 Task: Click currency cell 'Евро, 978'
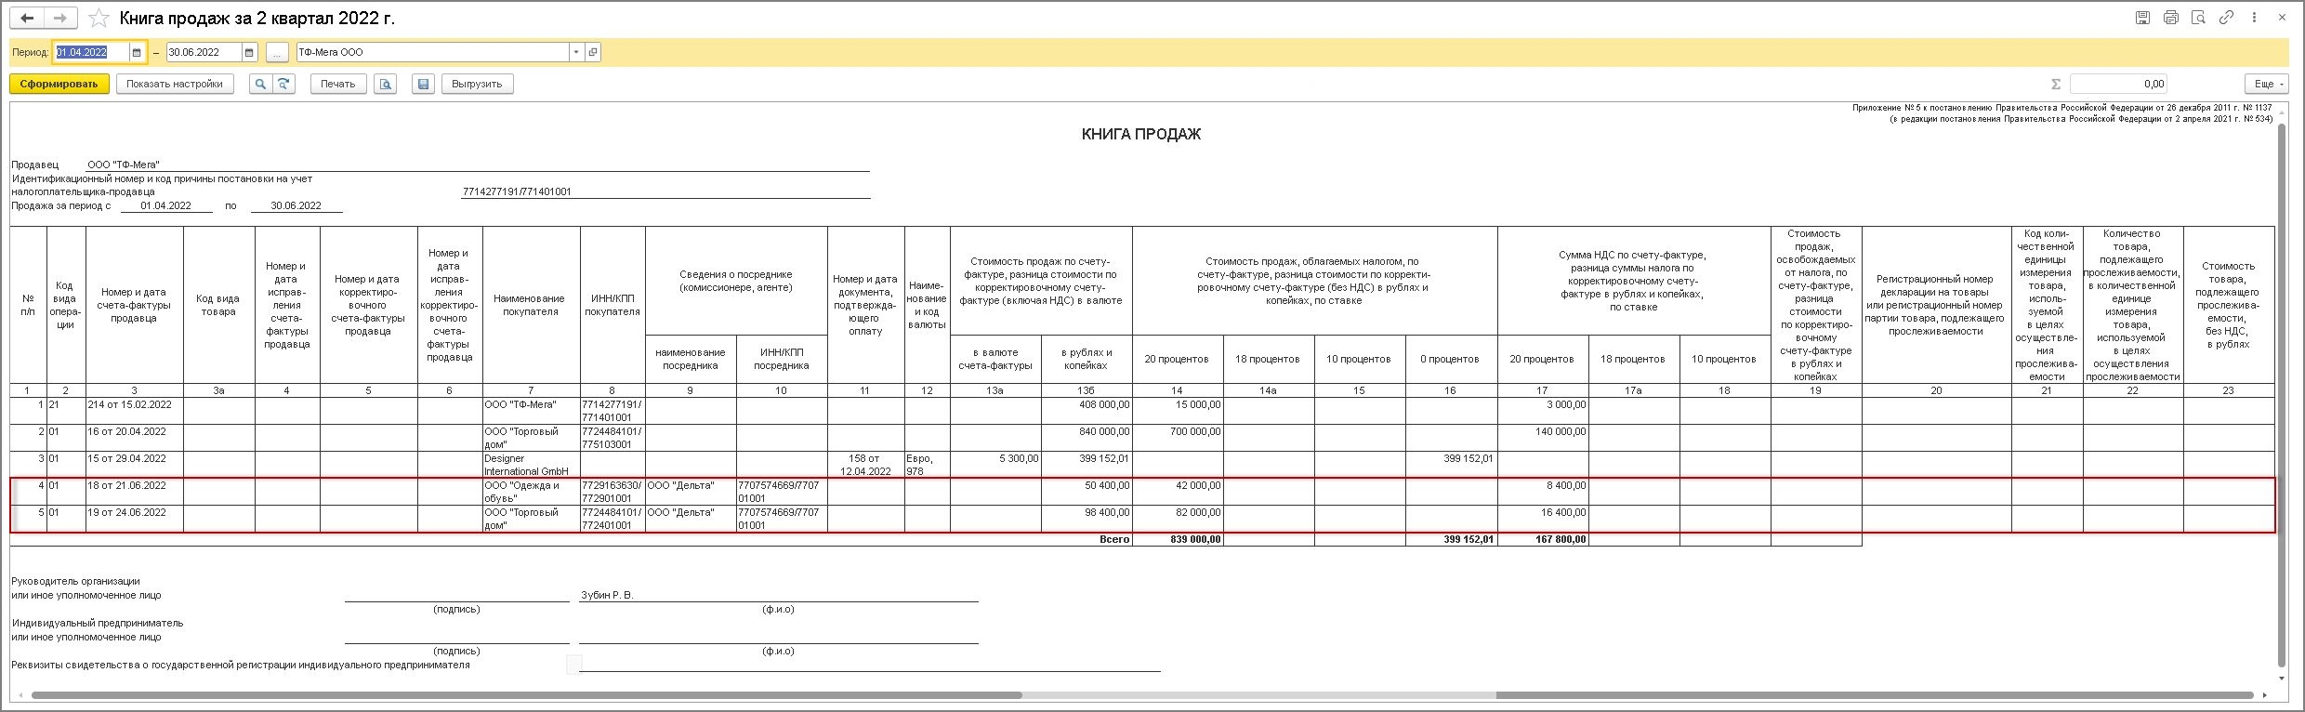928,465
